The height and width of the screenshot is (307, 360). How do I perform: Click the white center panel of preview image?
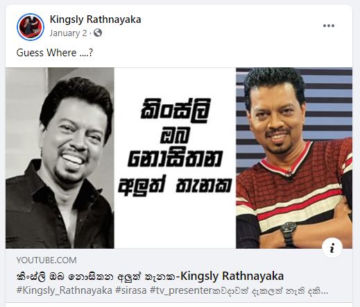click(175, 158)
